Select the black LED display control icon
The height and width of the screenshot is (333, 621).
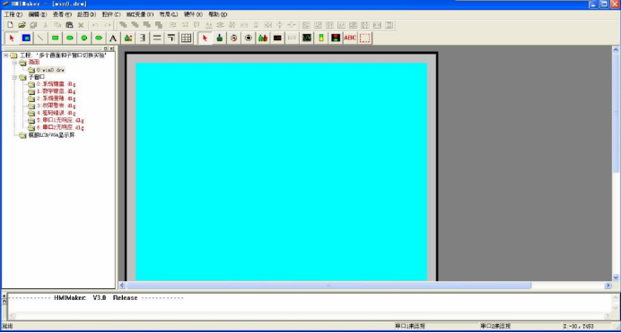click(277, 38)
